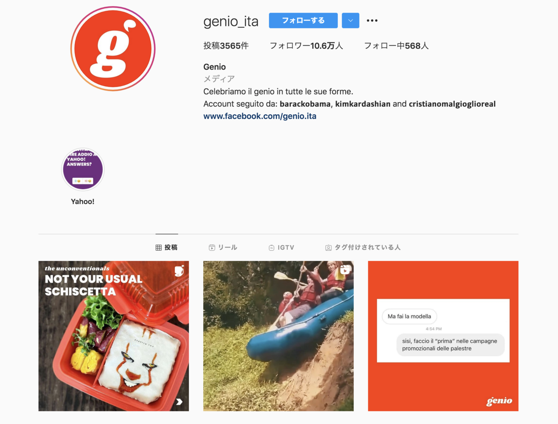Switch to the IGTV tab
Screen dimensions: 558x424
point(281,248)
